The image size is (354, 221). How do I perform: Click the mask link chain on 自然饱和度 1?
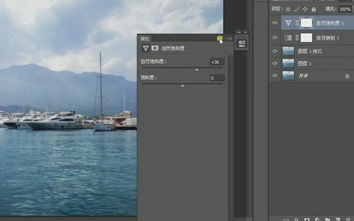(297, 23)
